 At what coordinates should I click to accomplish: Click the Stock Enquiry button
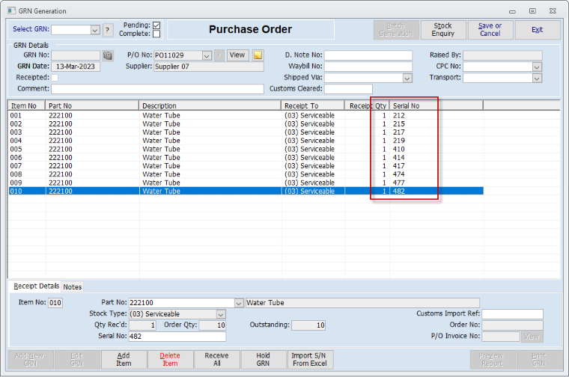pyautogui.click(x=443, y=30)
